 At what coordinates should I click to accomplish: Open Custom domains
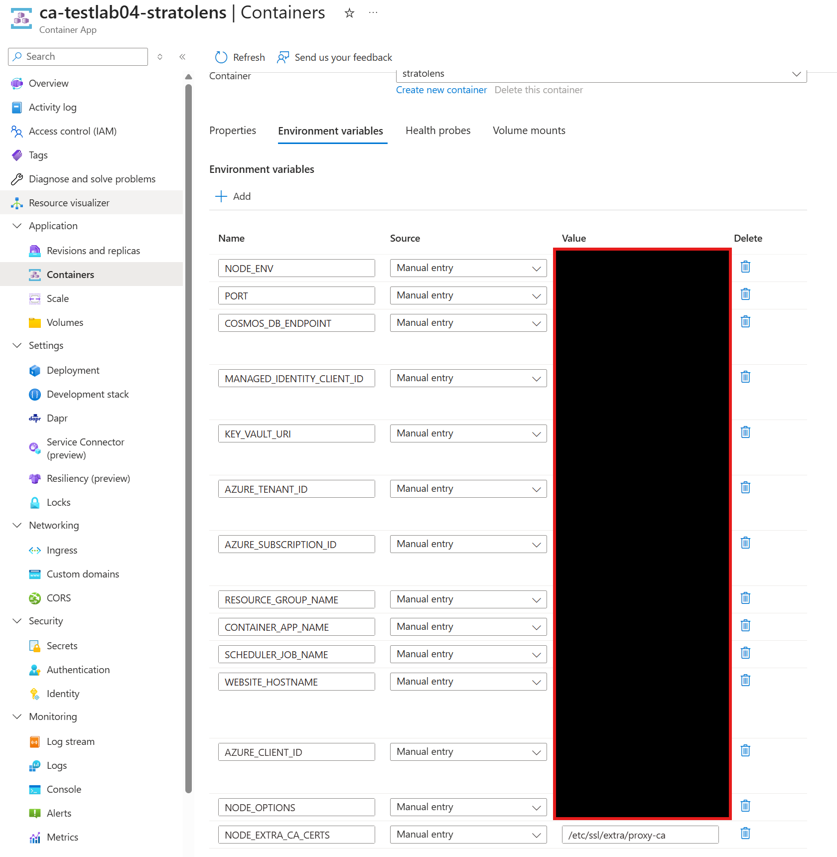[x=83, y=574]
